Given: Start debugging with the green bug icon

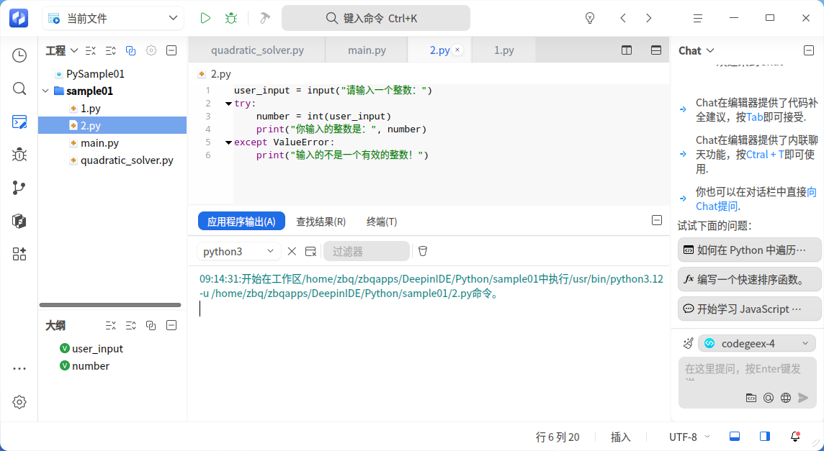Looking at the screenshot, I should point(230,19).
